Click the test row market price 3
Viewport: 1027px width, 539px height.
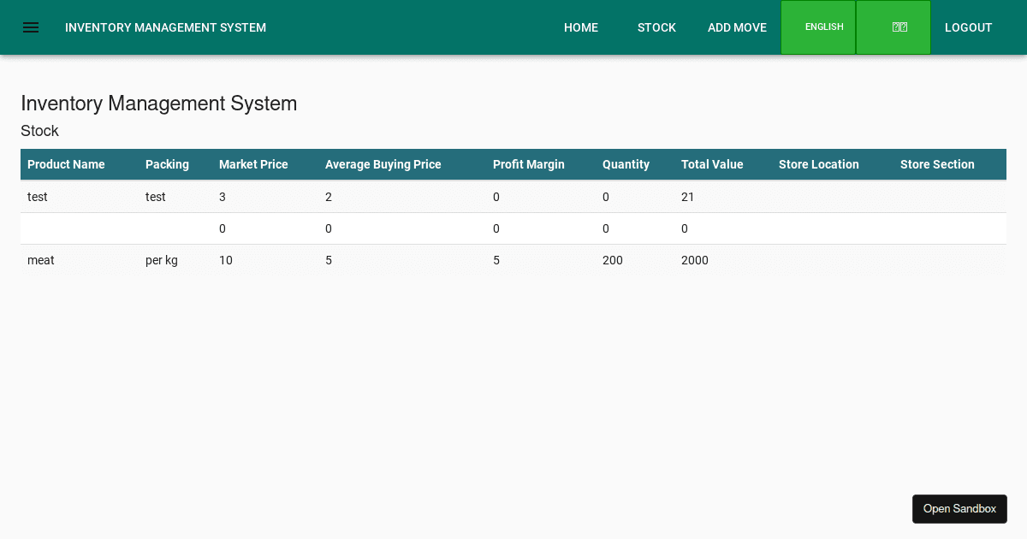223,197
